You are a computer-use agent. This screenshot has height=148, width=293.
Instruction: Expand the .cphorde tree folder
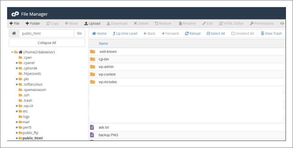pyautogui.click(x=17, y=68)
